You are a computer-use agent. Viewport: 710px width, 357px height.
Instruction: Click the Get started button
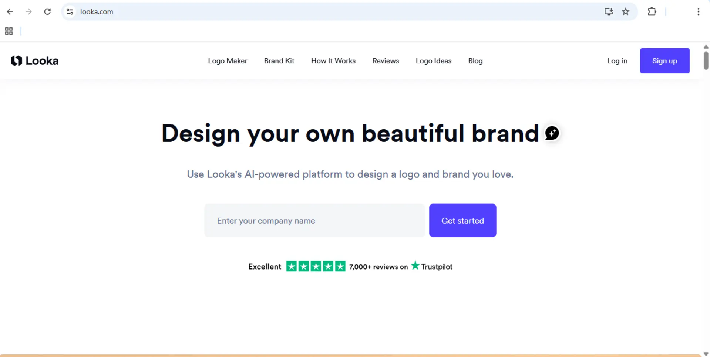(462, 220)
